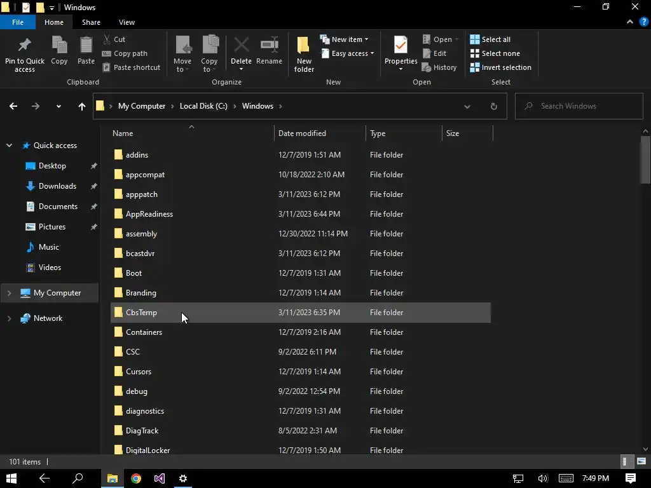
Task: Select the addins folder
Action: 301,155
